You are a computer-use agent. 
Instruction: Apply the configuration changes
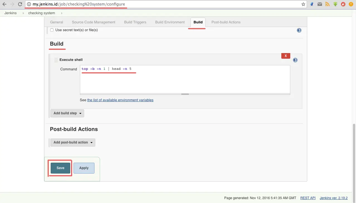(x=84, y=168)
